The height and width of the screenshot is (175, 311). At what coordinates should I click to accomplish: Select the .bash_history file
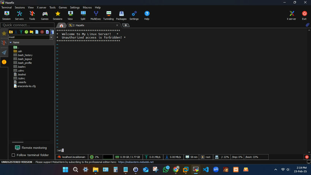pos(23,55)
